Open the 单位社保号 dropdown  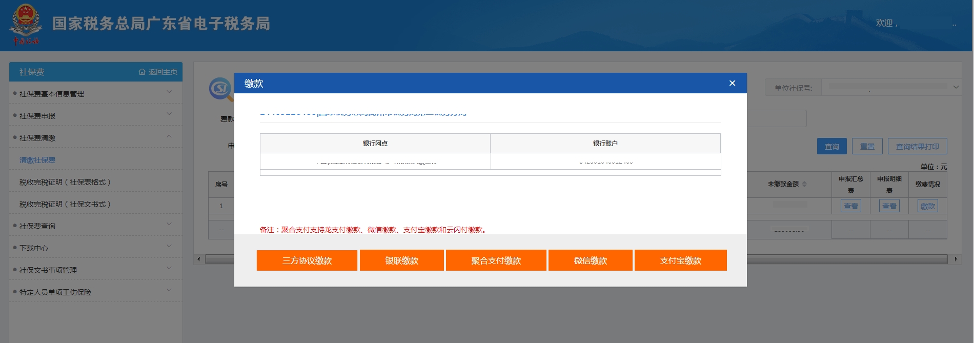(956, 87)
